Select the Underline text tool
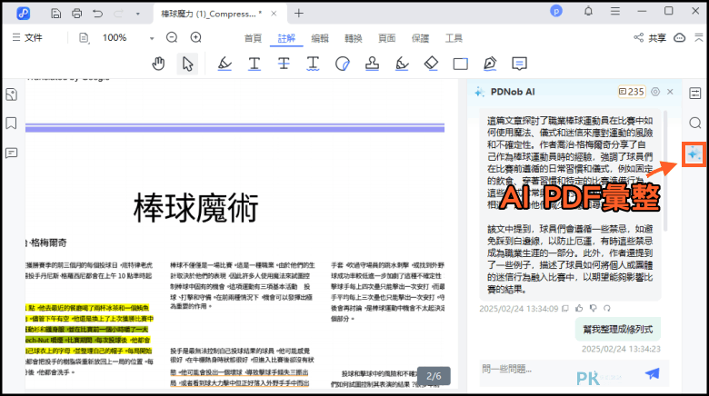 (x=255, y=64)
